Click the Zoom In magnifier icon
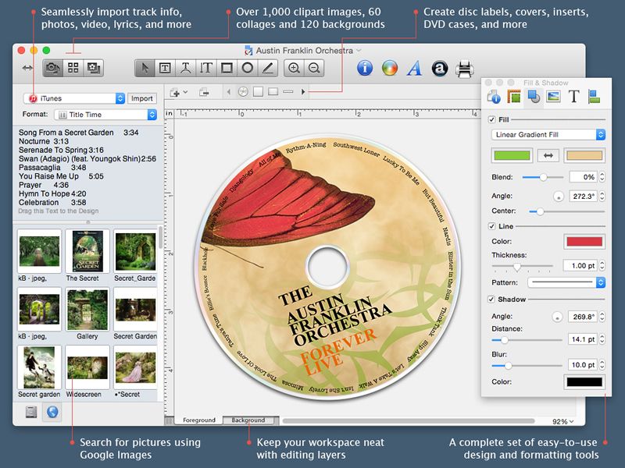 click(295, 68)
